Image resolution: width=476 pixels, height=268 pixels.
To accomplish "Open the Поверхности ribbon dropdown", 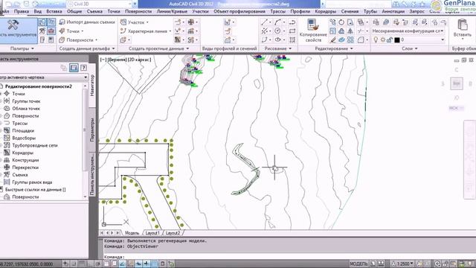I will 78,39.
